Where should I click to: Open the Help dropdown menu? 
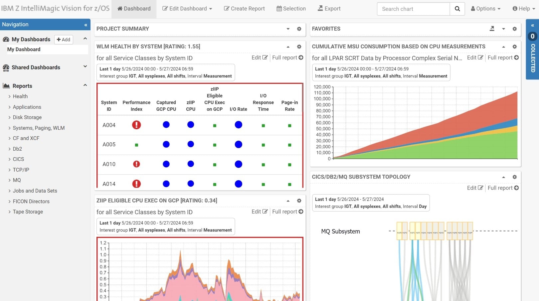pos(524,9)
